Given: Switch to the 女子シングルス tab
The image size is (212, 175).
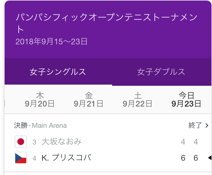Looking at the screenshot, I should coord(58,72).
